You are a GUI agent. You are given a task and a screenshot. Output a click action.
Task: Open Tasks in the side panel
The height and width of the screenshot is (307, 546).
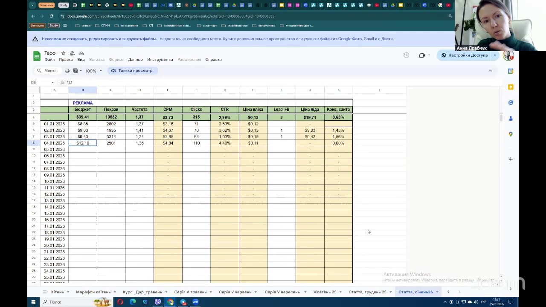coord(511,103)
